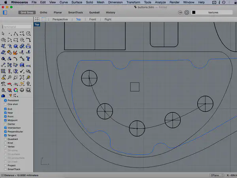Uncheck the Near object snap
Screen dimensions: 237x178
pos(6,113)
